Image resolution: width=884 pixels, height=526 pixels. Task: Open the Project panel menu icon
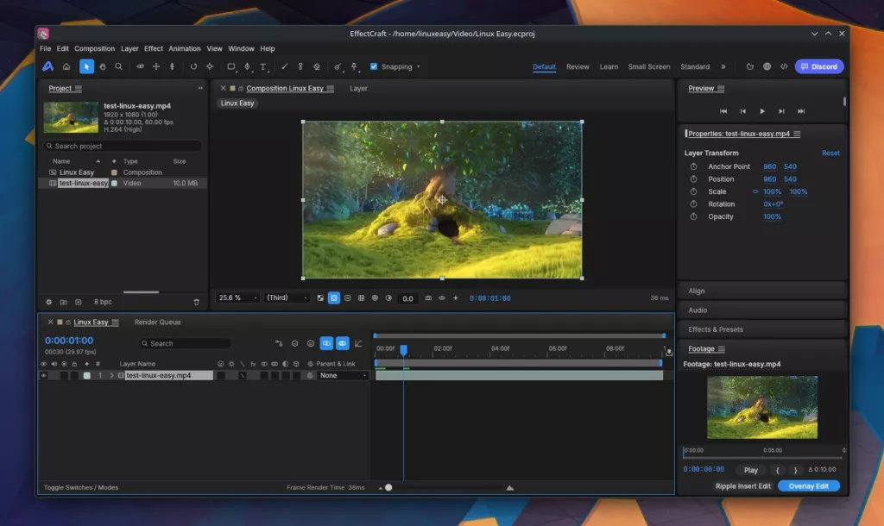pyautogui.click(x=79, y=89)
